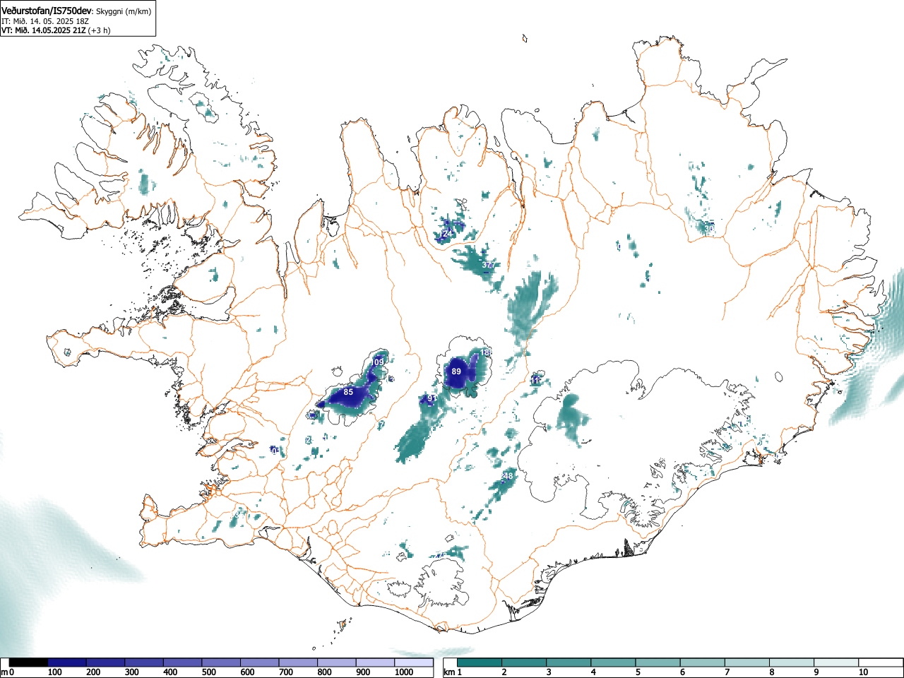Click the visibility value '37' on the map
This screenshot has height=678, width=904.
487,265
